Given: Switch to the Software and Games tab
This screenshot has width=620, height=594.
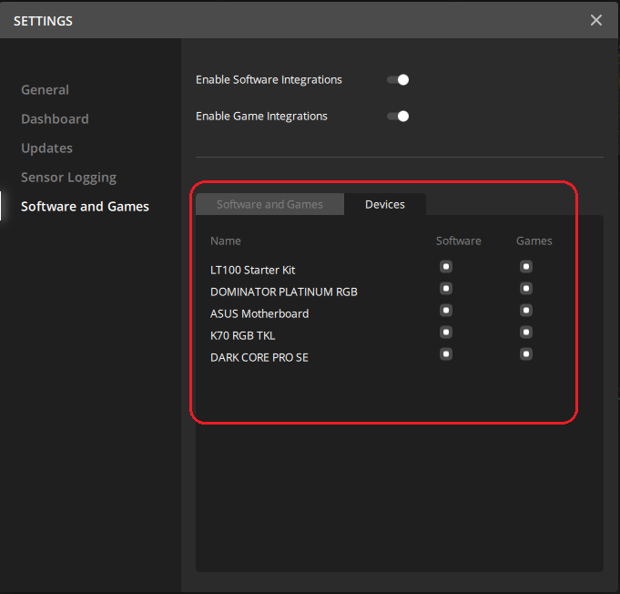Looking at the screenshot, I should (269, 205).
